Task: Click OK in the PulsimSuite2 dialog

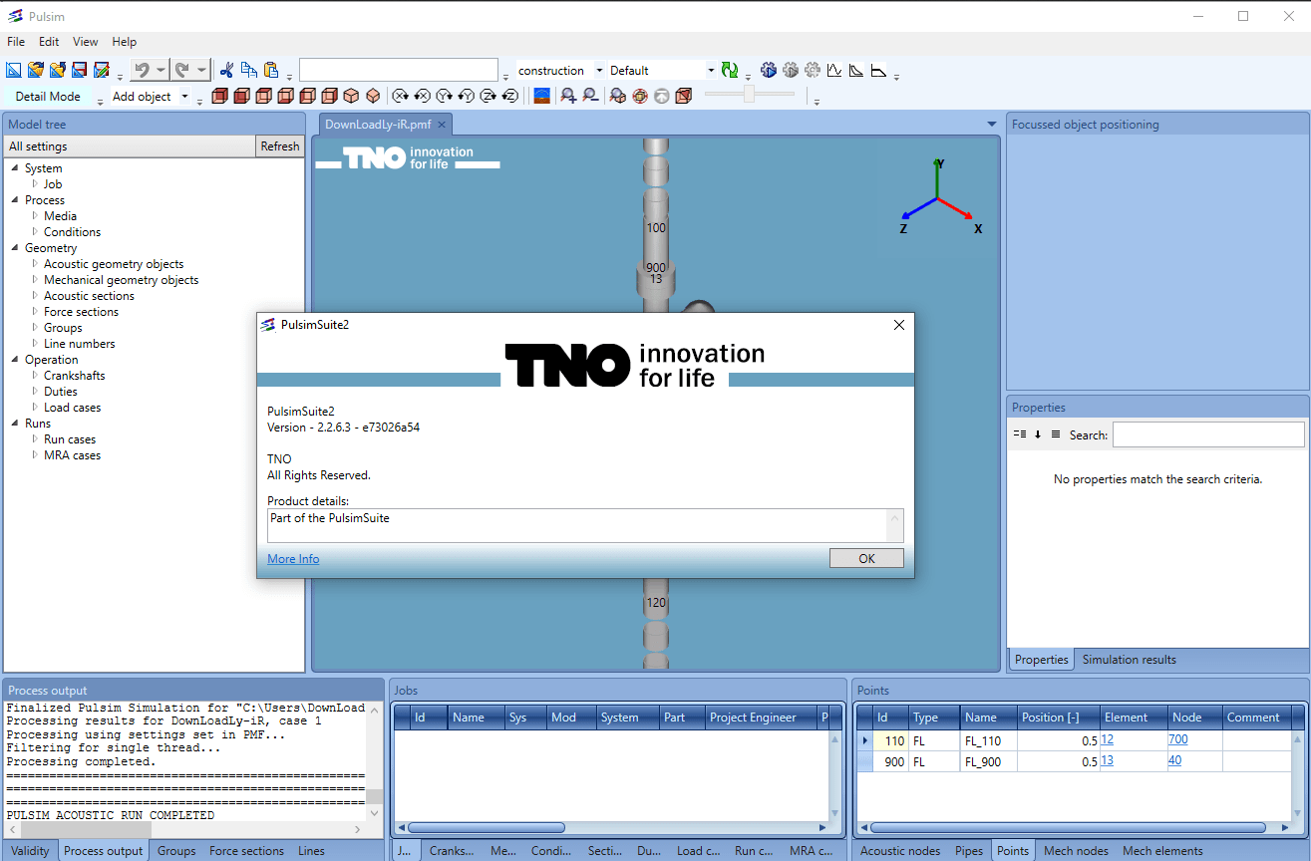Action: coord(866,559)
